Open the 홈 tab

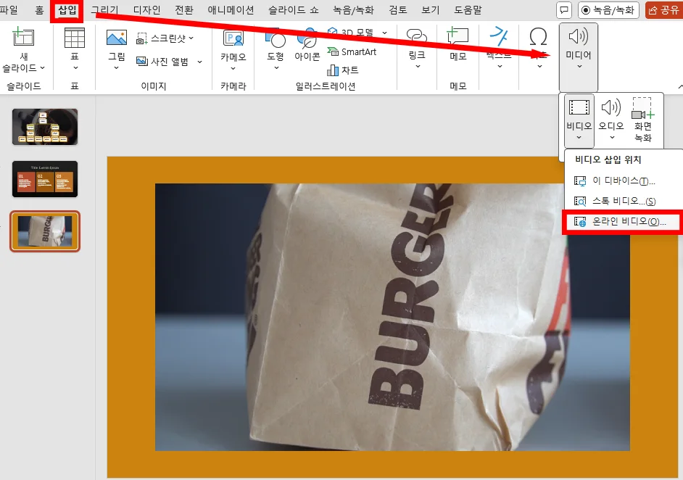[39, 10]
